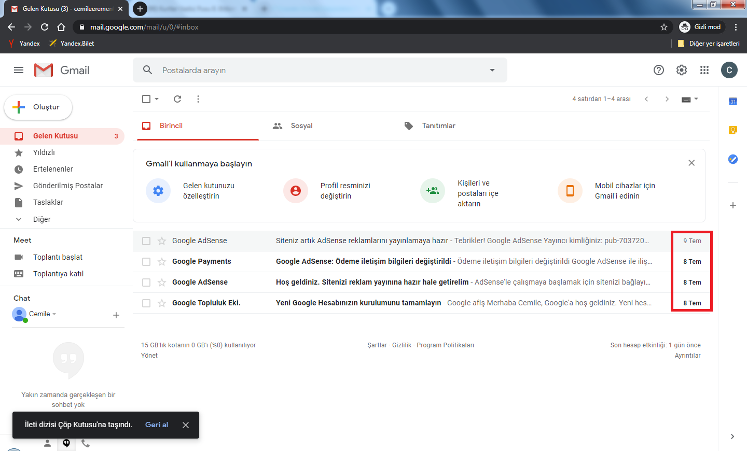The width and height of the screenshot is (747, 451).
Task: Click the search magnifier icon
Action: [148, 70]
